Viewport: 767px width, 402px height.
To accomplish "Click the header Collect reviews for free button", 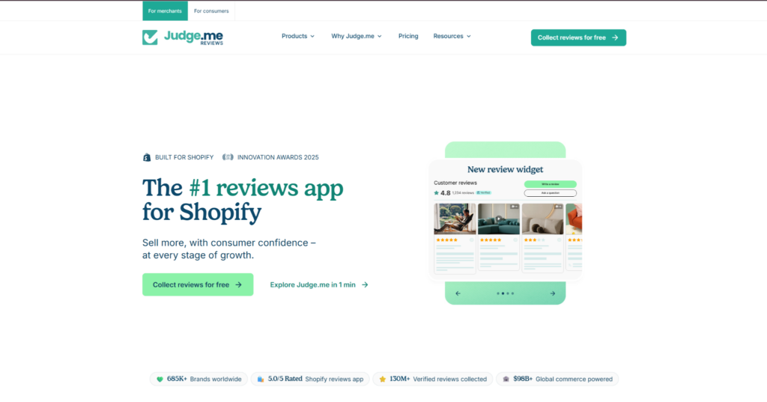I will tap(578, 37).
